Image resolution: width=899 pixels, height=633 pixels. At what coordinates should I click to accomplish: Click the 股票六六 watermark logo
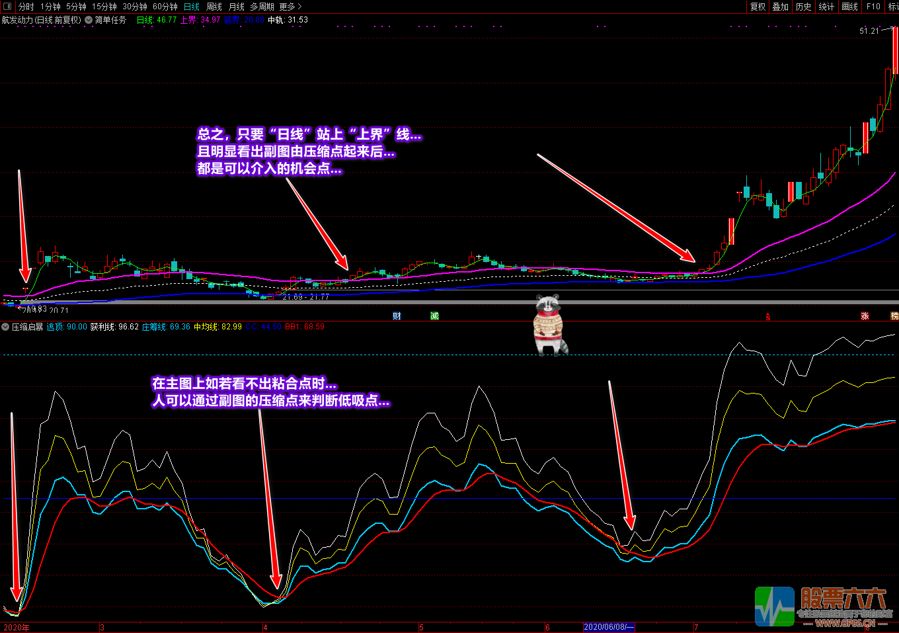coord(823,606)
